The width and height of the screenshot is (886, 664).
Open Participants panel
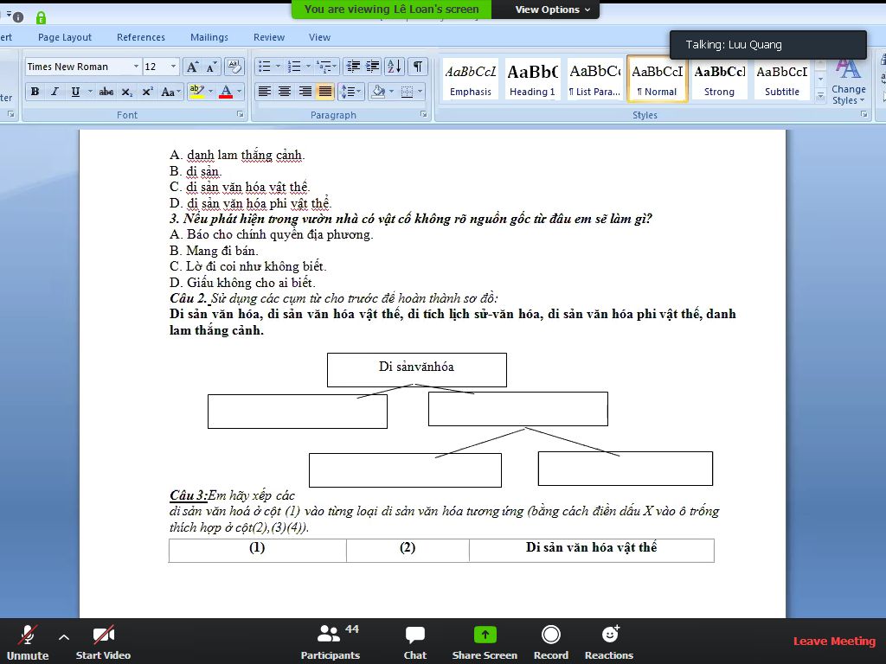pyautogui.click(x=331, y=642)
